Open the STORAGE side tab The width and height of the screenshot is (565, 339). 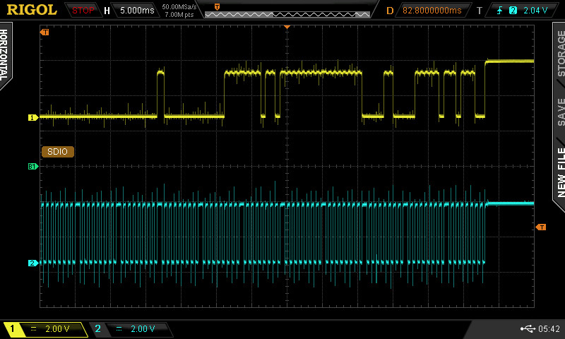(x=561, y=53)
